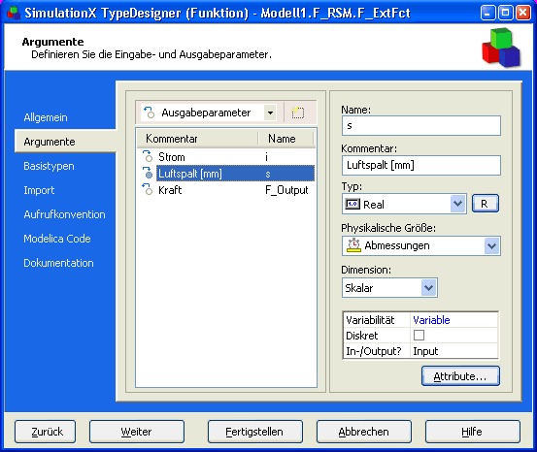Click into the Kommentar input field
The image size is (537, 452).
420,165
